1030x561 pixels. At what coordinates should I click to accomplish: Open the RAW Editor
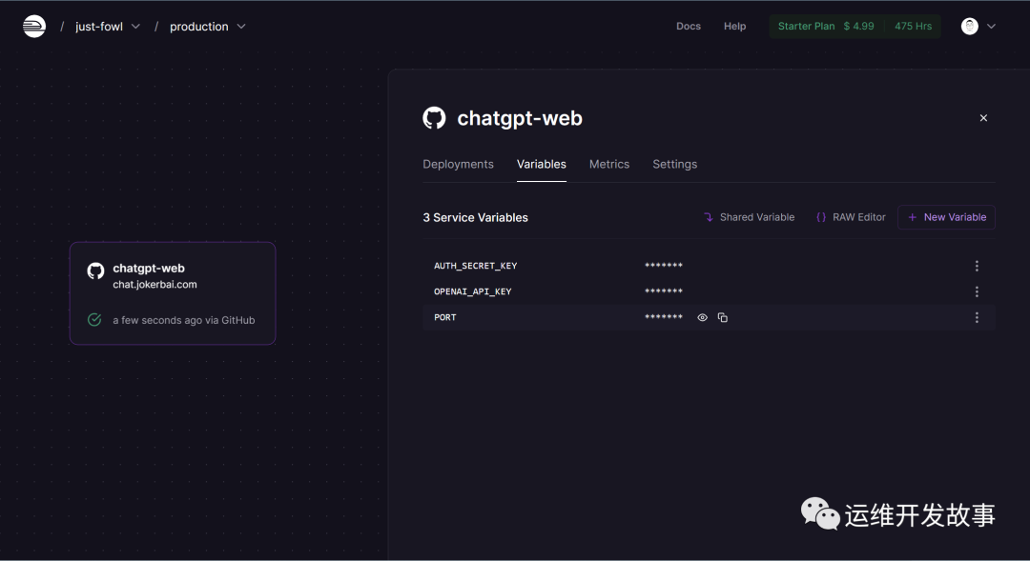point(851,217)
